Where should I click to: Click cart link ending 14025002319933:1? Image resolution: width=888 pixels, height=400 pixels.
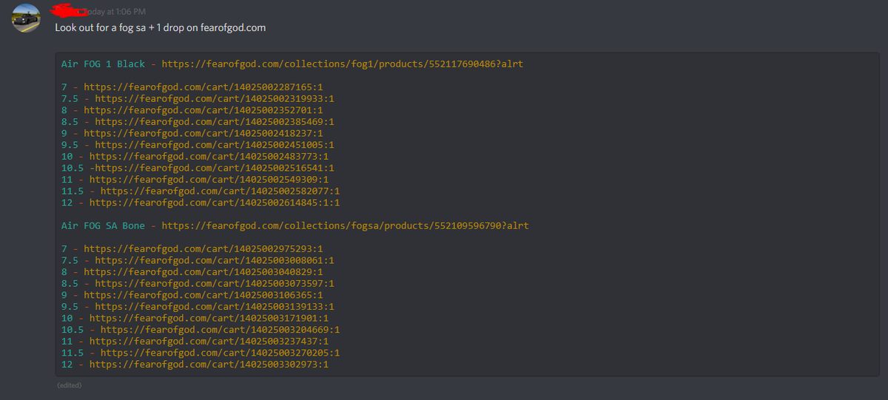215,99
